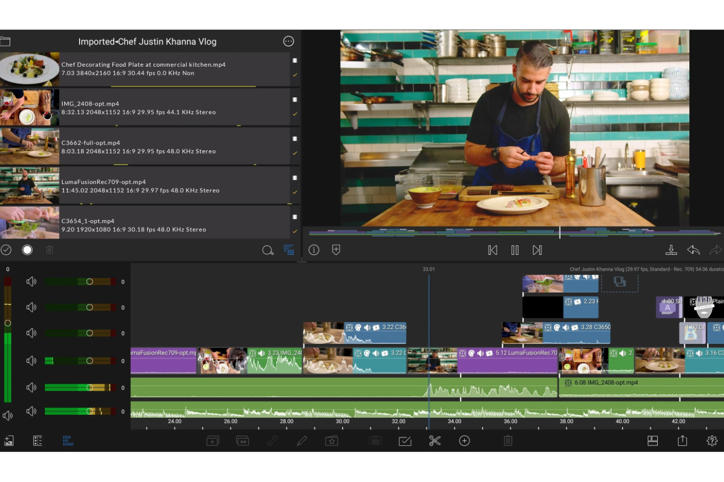Open the add track headers icon
The height and width of the screenshot is (482, 724).
9,441
